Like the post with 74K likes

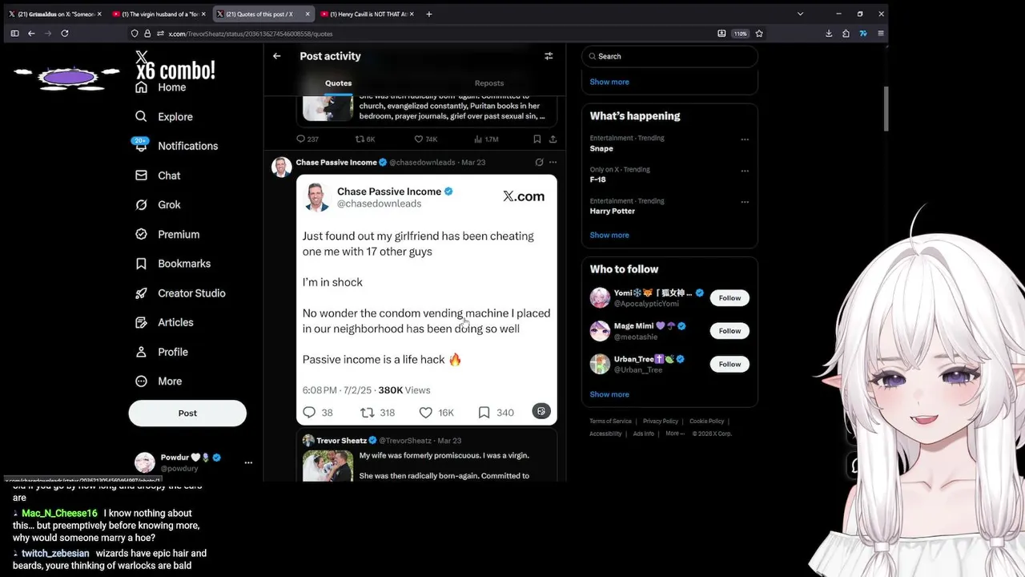(x=425, y=139)
